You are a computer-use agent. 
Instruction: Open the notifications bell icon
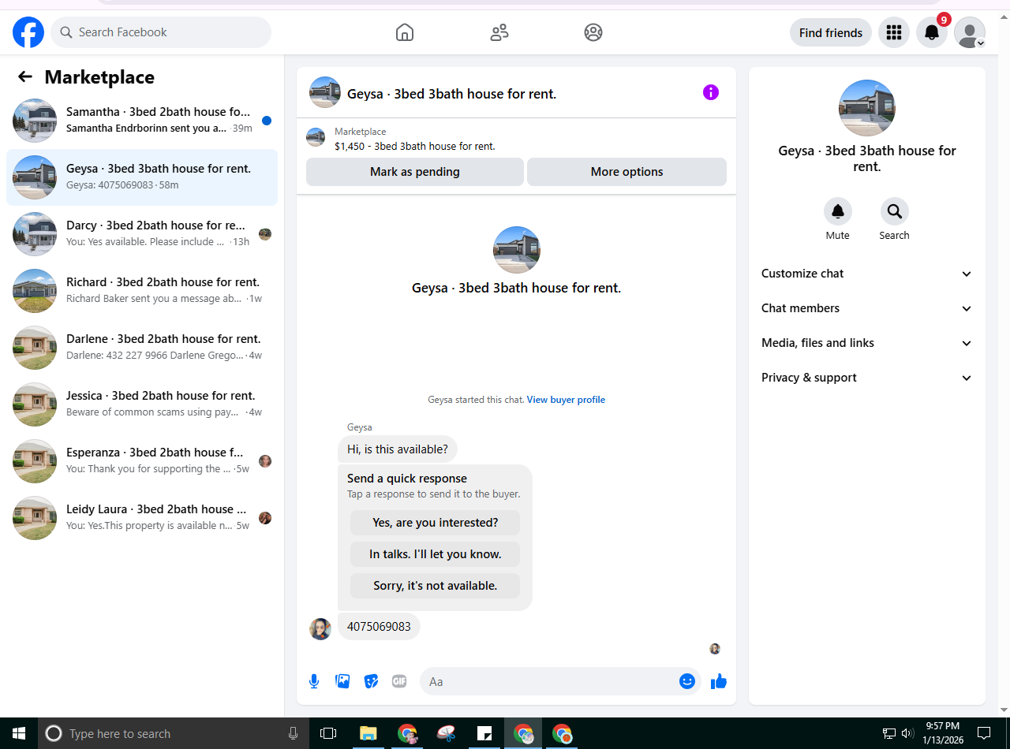[x=932, y=32]
